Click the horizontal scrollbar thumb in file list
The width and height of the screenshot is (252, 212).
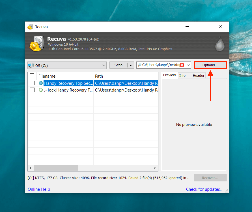pyautogui.click(x=56, y=168)
